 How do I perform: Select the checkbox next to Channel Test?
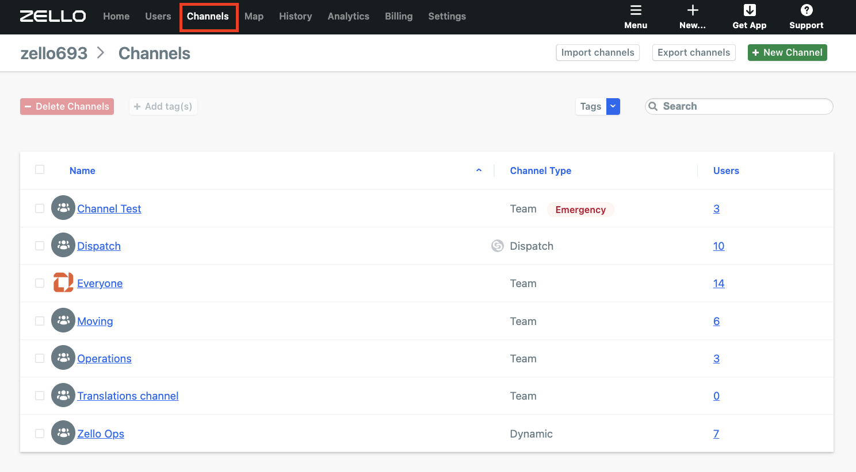click(39, 208)
